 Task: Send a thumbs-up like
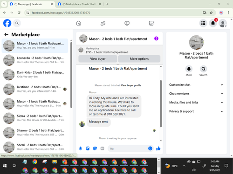click(158, 148)
